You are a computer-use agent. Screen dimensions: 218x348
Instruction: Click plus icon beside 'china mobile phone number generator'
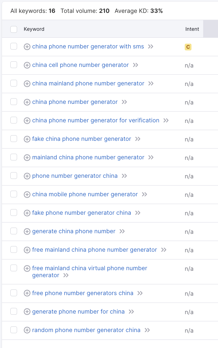click(x=27, y=195)
